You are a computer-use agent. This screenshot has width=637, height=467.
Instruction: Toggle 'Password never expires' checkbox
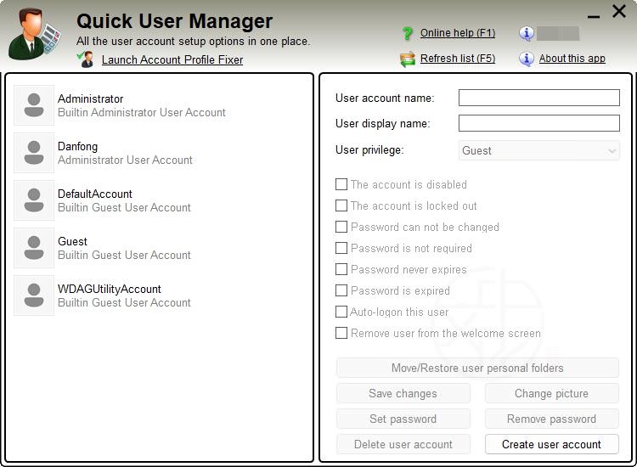pos(341,269)
